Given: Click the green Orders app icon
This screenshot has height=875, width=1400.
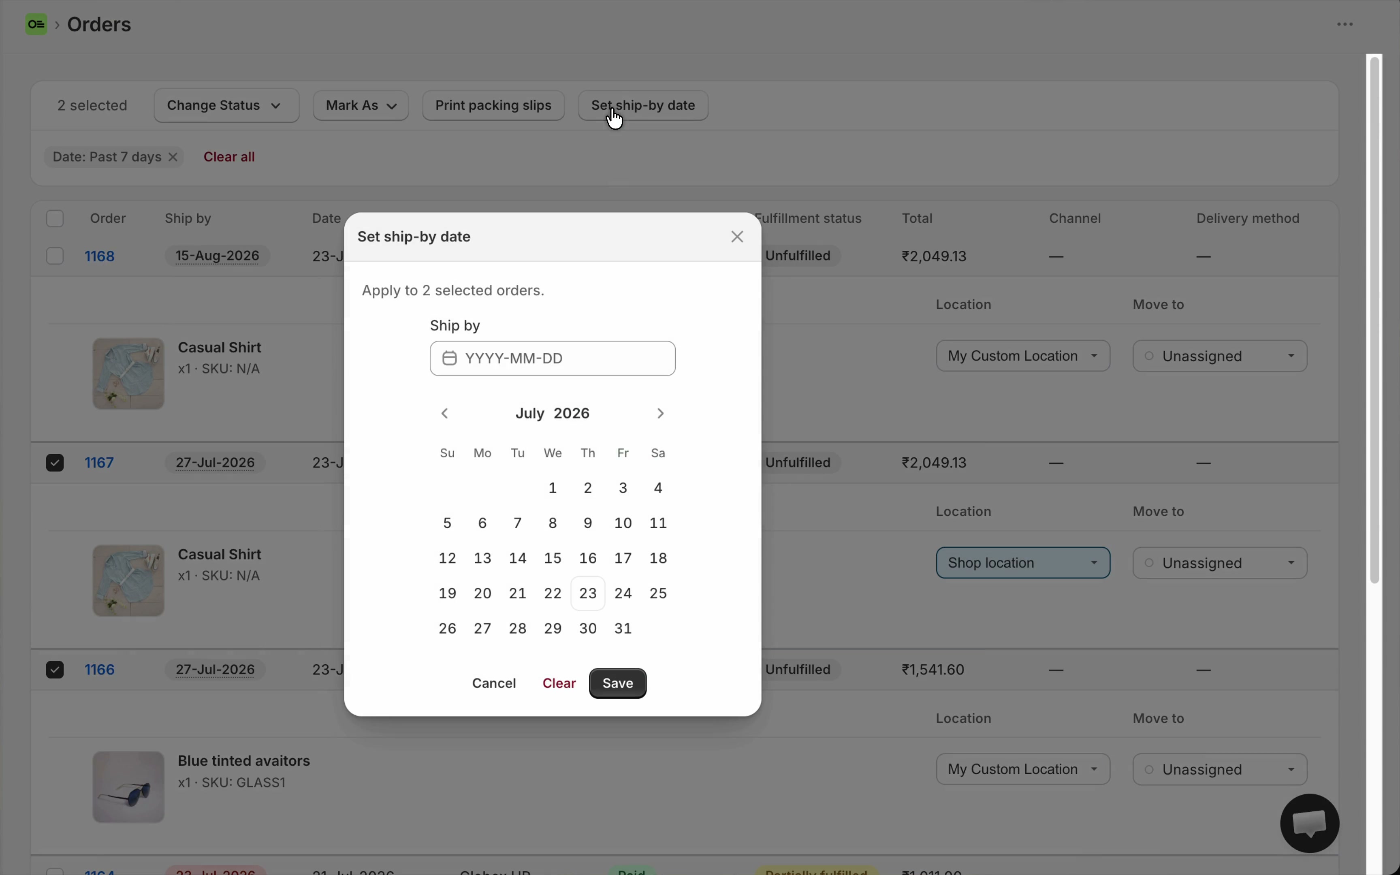Looking at the screenshot, I should tap(36, 24).
